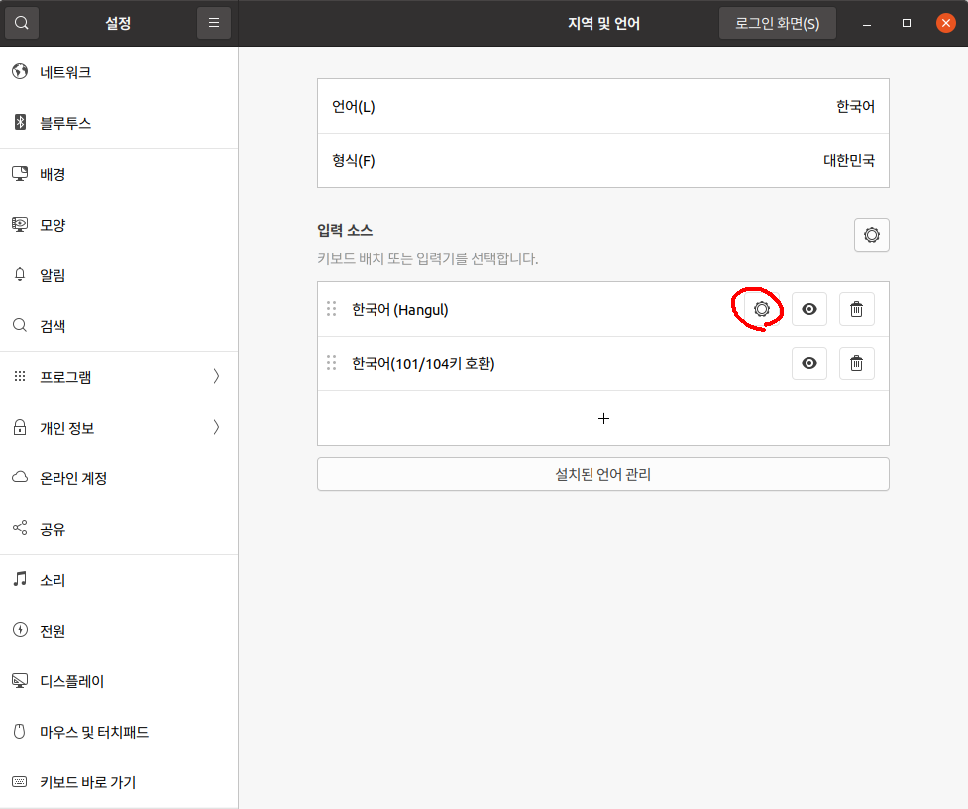Open preferences gear for 한국어 (Hangul)
The height and width of the screenshot is (809, 968).
(x=762, y=309)
